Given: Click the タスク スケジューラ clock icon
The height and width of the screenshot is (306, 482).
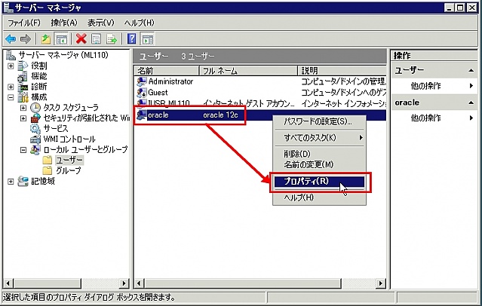Looking at the screenshot, I should click(x=35, y=108).
